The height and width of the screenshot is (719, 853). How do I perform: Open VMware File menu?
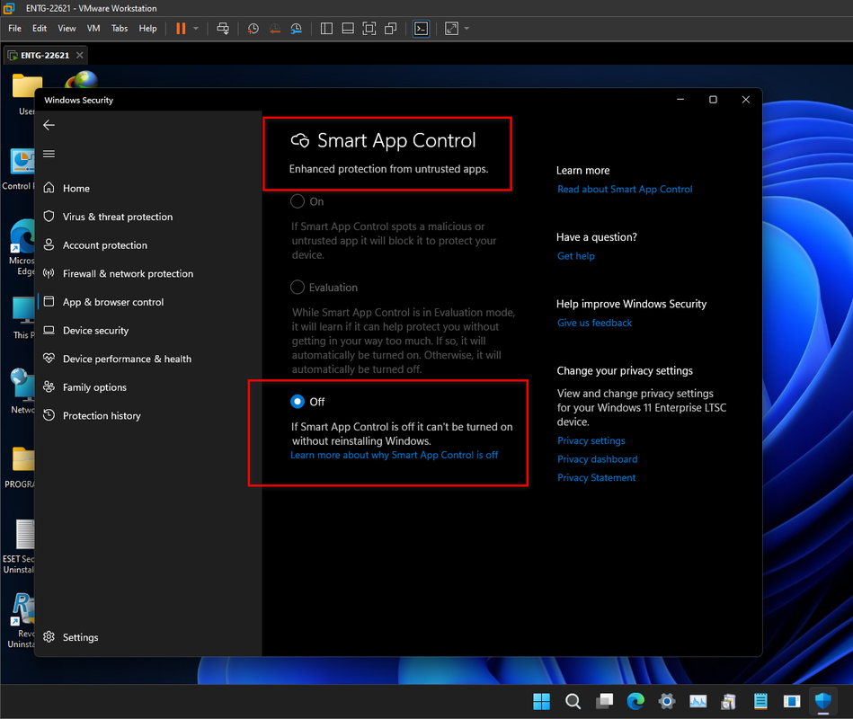tap(14, 28)
